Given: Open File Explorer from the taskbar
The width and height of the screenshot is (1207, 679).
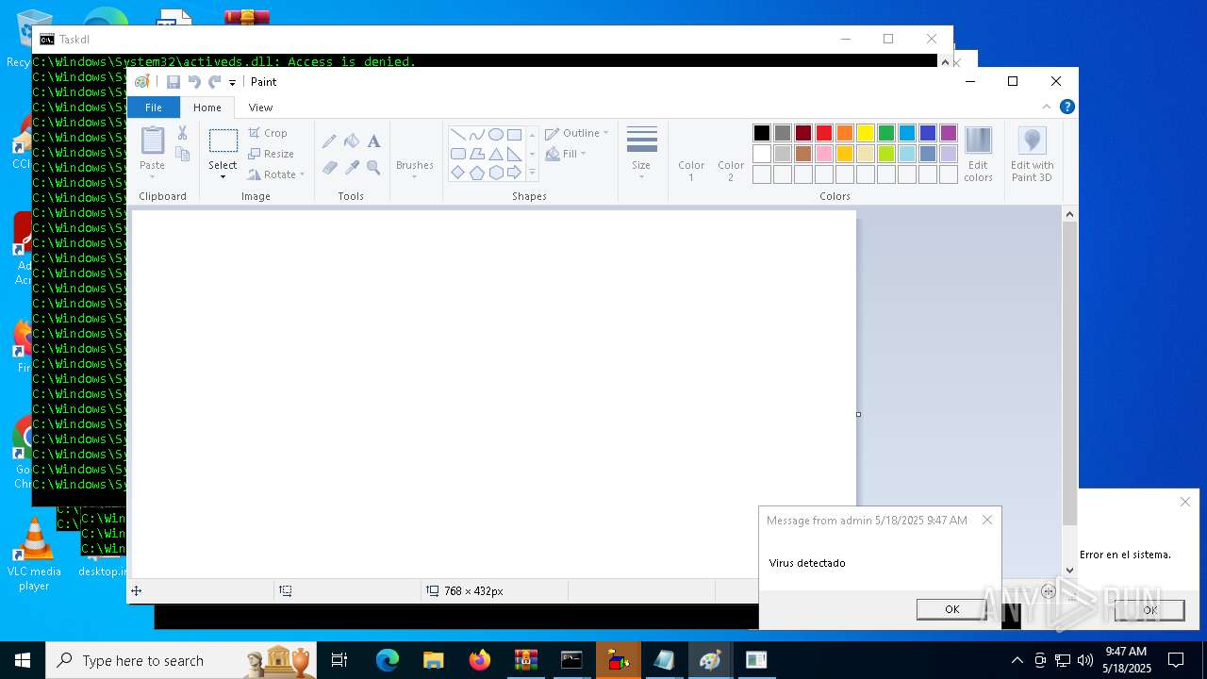Looking at the screenshot, I should coord(433,660).
